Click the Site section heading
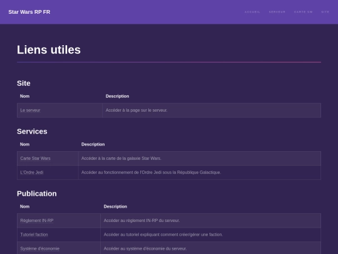338x254 pixels. click(24, 83)
